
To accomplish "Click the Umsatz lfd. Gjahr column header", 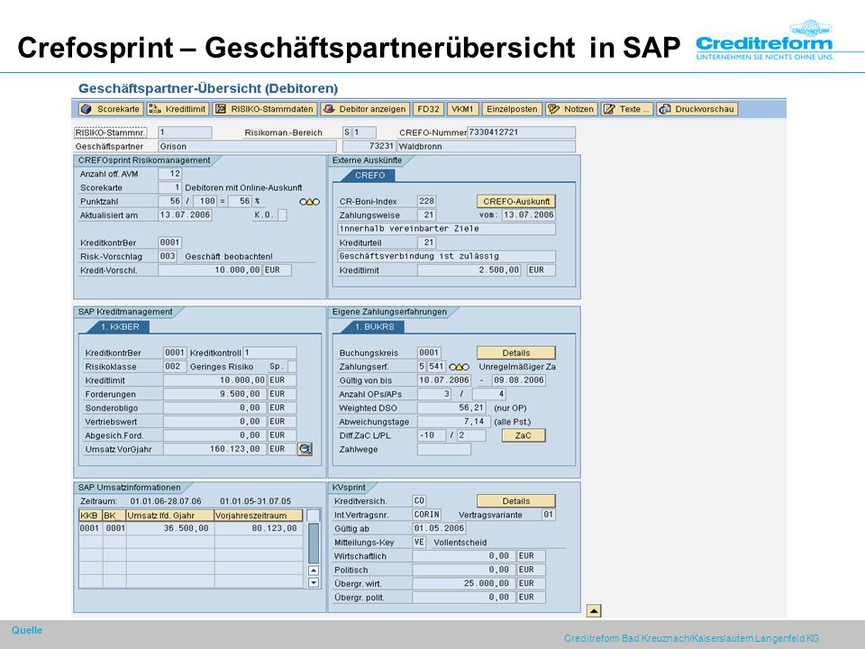I will (170, 516).
